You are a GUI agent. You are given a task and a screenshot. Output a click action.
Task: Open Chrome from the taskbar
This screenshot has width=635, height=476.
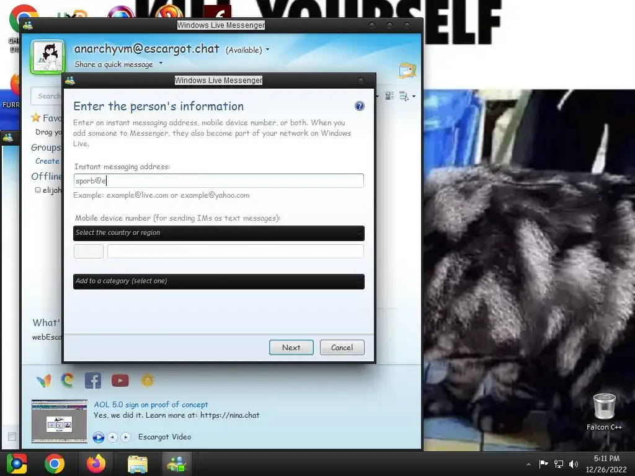(55, 464)
